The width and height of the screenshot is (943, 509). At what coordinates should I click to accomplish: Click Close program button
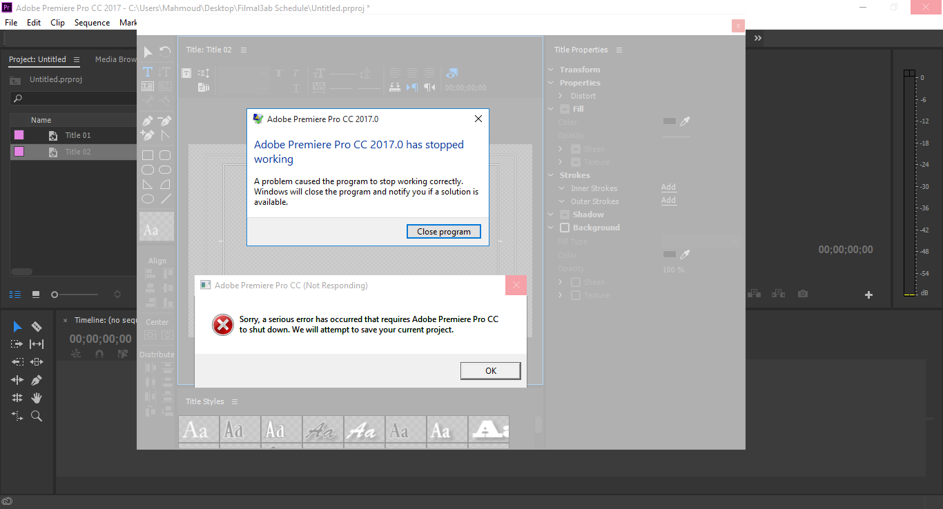point(444,232)
